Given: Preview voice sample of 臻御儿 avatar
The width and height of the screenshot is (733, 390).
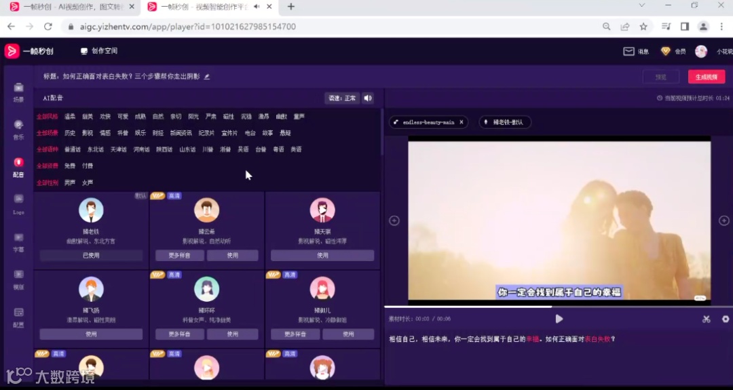Looking at the screenshot, I should tap(322, 289).
